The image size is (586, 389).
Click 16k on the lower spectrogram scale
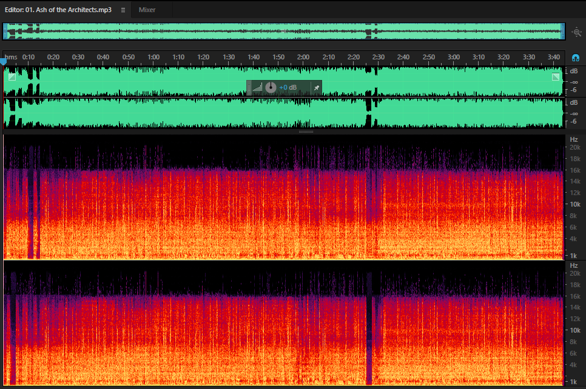click(575, 296)
